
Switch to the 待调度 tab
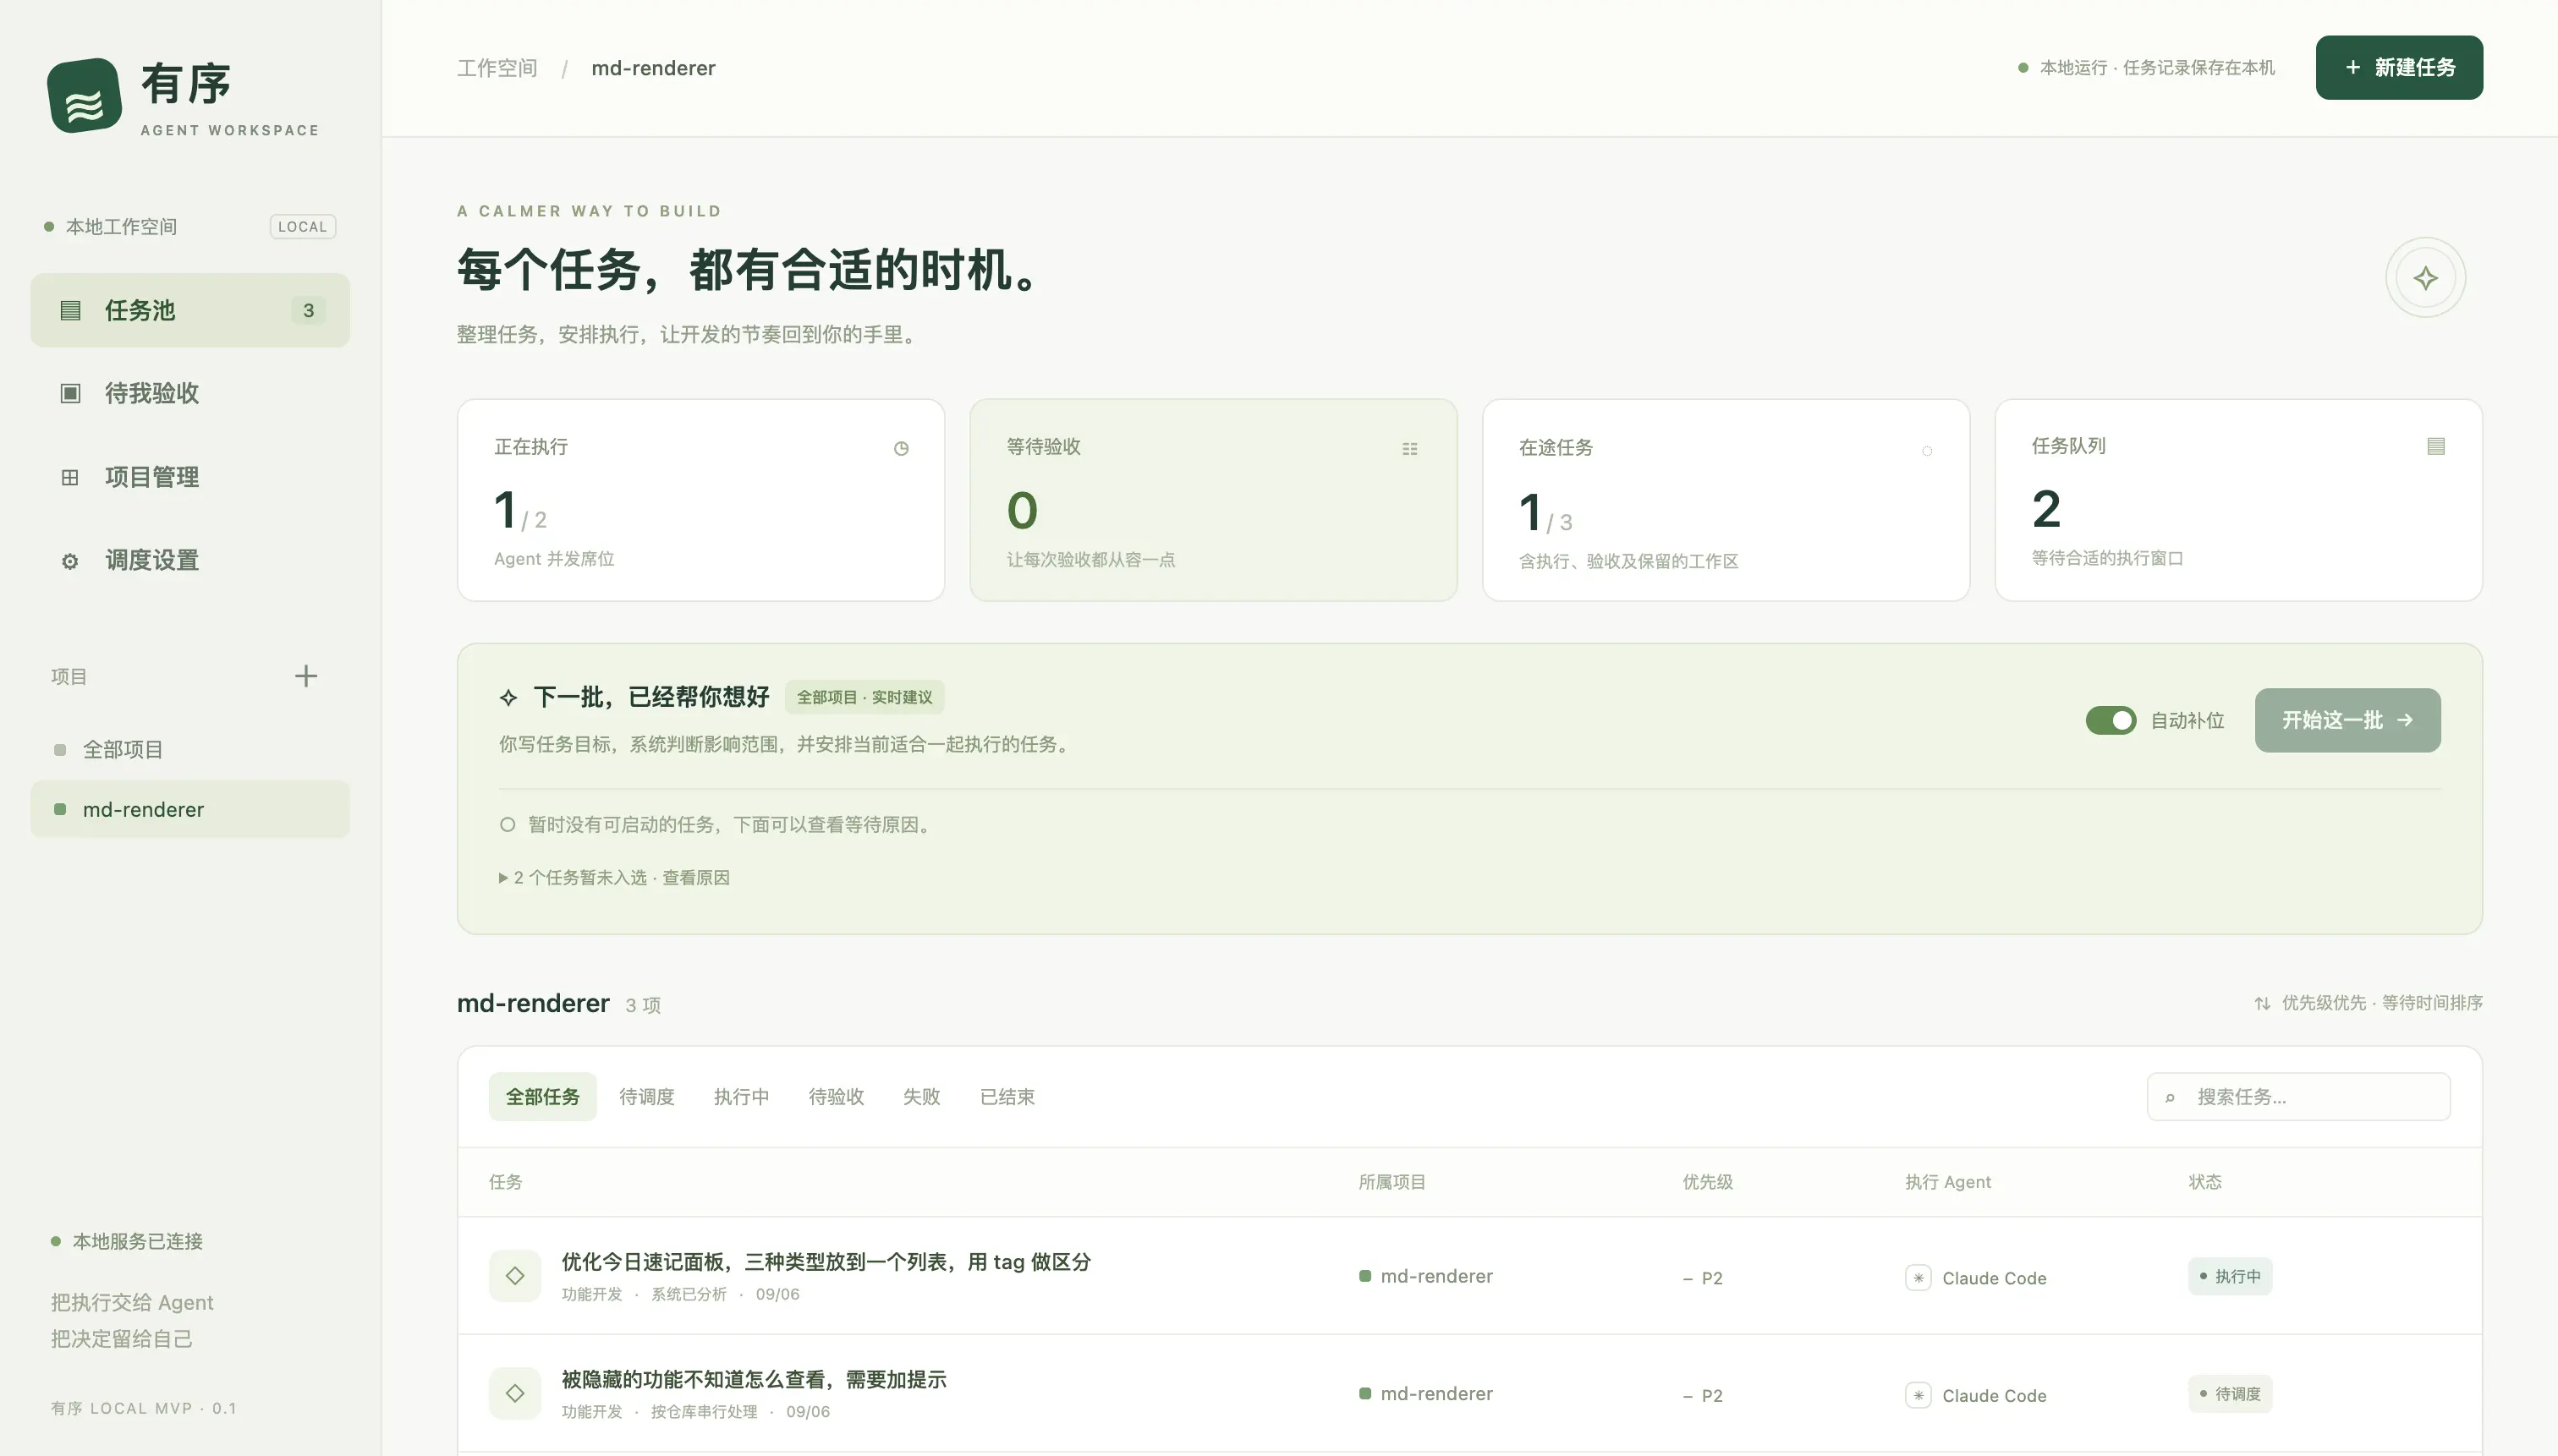tap(646, 1097)
